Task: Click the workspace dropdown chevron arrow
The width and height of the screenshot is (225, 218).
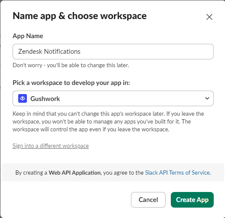Action: 207,98
